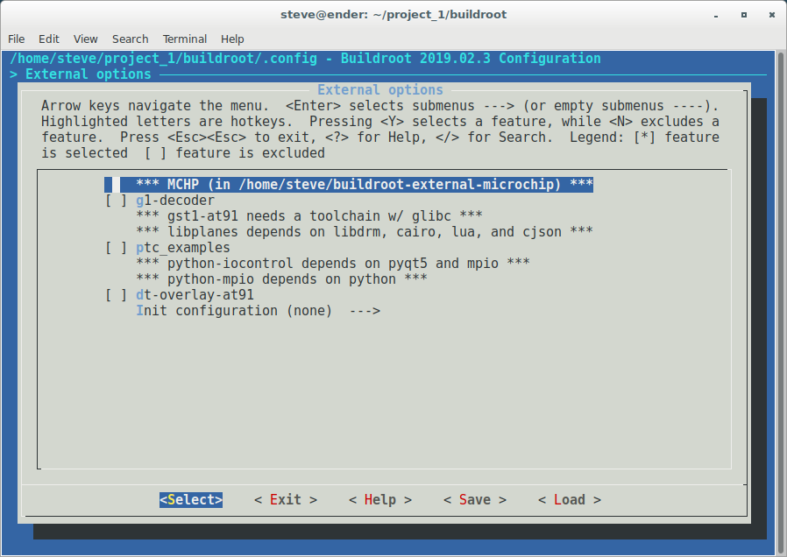787x557 pixels.
Task: Open the Help menu in menu bar
Action: 232,39
